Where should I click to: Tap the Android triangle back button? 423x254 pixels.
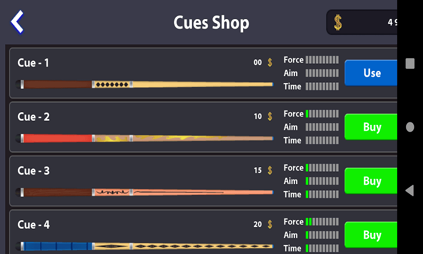pos(409,190)
